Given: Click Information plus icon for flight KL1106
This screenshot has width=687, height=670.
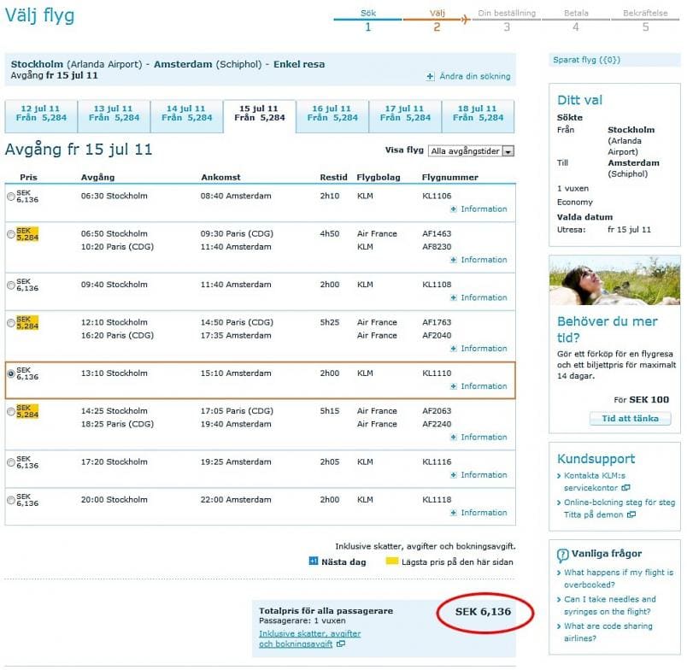Looking at the screenshot, I should click(453, 209).
